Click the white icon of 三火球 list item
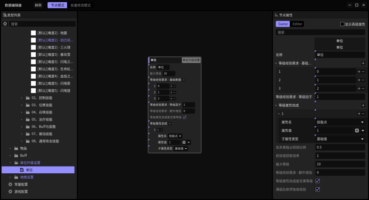 (x=33, y=47)
